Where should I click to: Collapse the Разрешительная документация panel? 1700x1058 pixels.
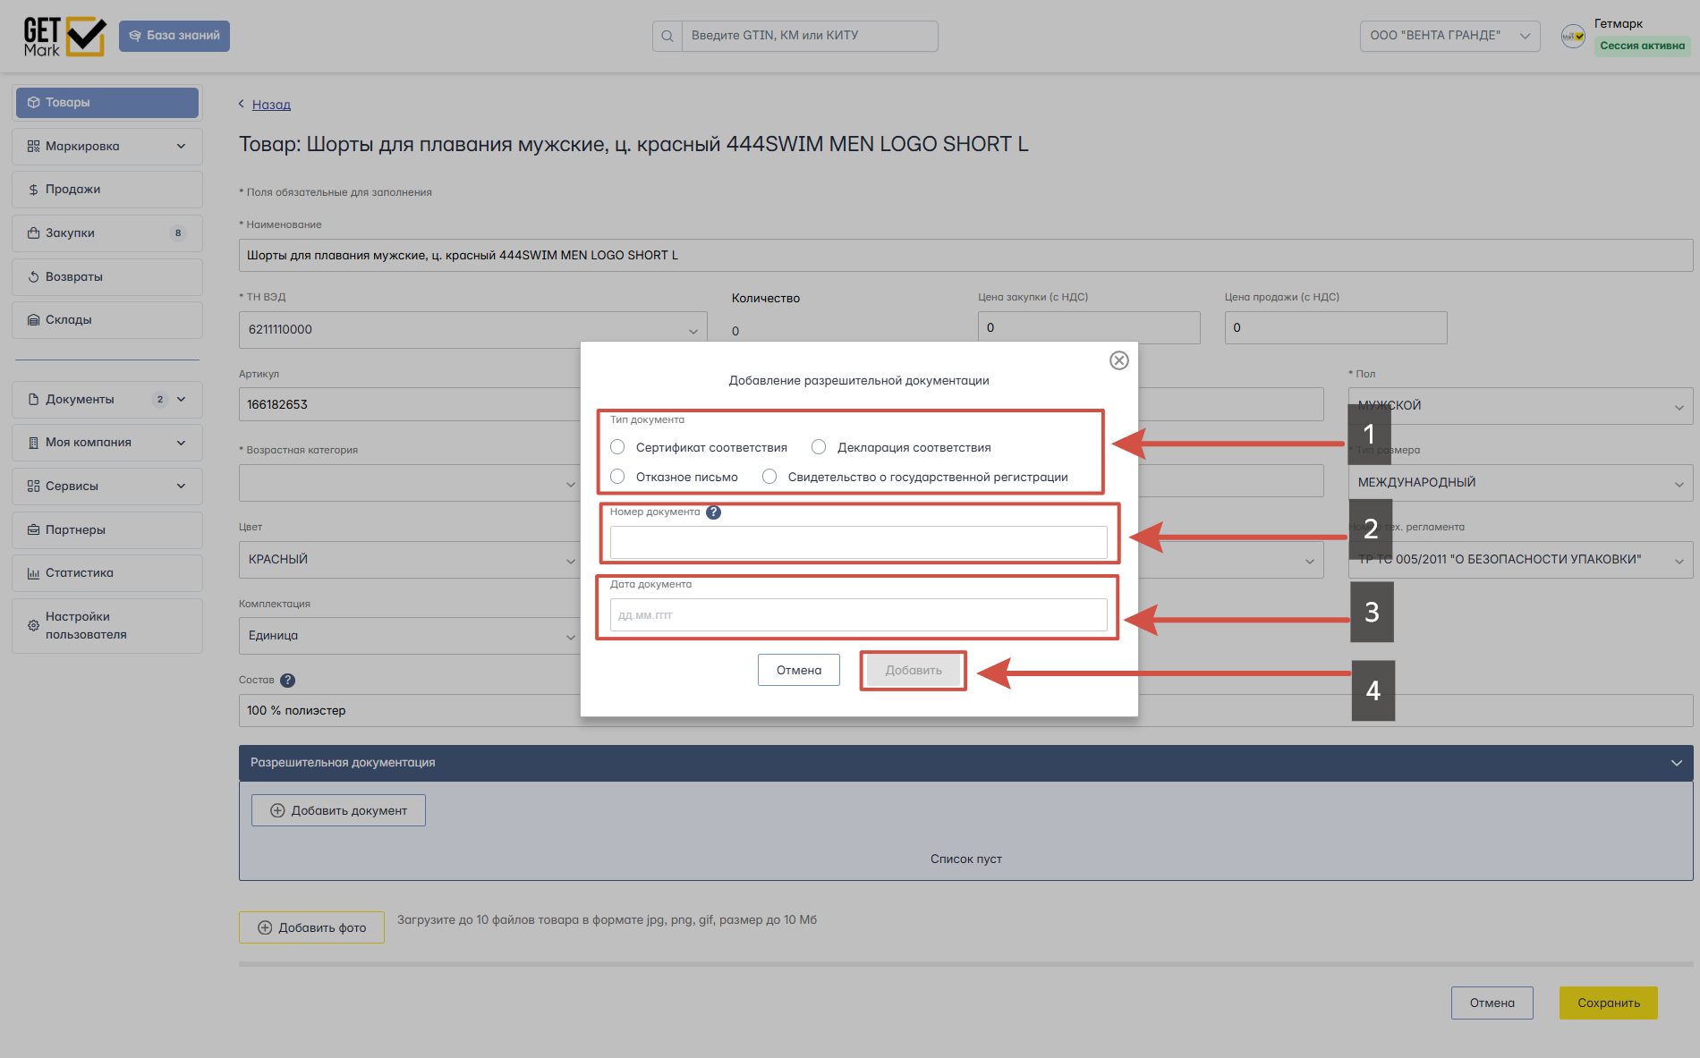click(1676, 763)
